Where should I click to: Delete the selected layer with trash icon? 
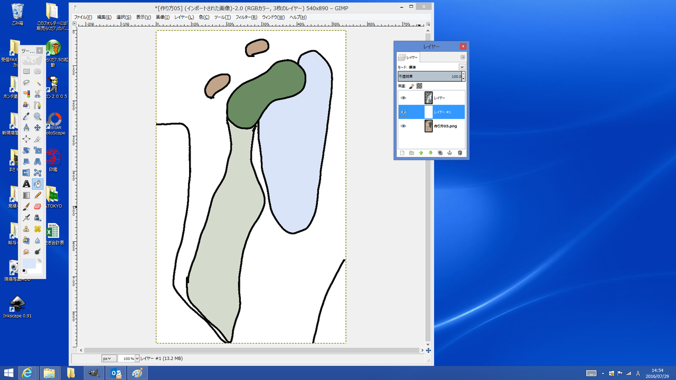coord(460,153)
